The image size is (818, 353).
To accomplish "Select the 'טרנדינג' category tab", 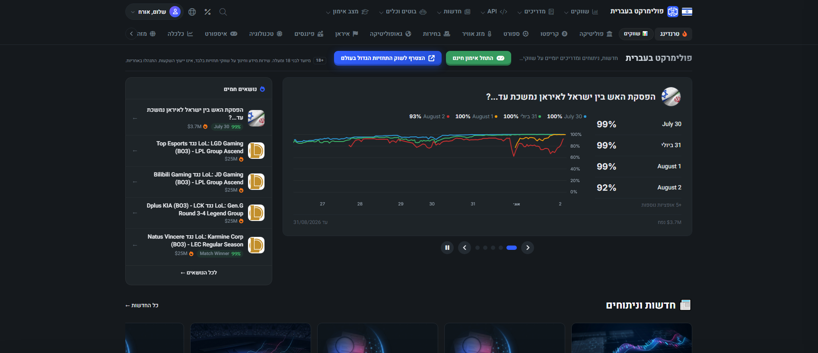I will 673,34.
